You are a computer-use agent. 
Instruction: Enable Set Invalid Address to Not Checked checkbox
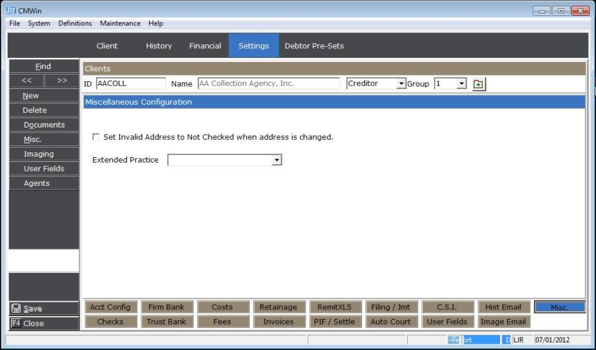(96, 137)
